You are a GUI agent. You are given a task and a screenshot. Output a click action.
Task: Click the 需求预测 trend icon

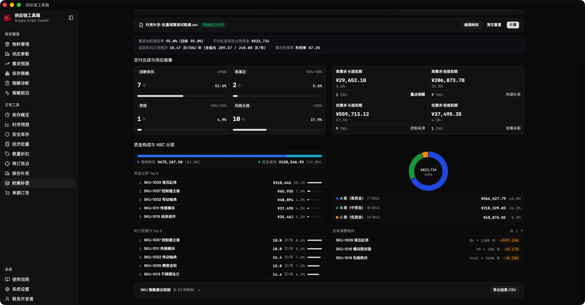tap(7, 64)
